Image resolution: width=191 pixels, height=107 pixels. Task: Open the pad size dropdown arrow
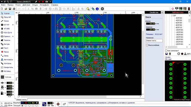(x=5, y=87)
